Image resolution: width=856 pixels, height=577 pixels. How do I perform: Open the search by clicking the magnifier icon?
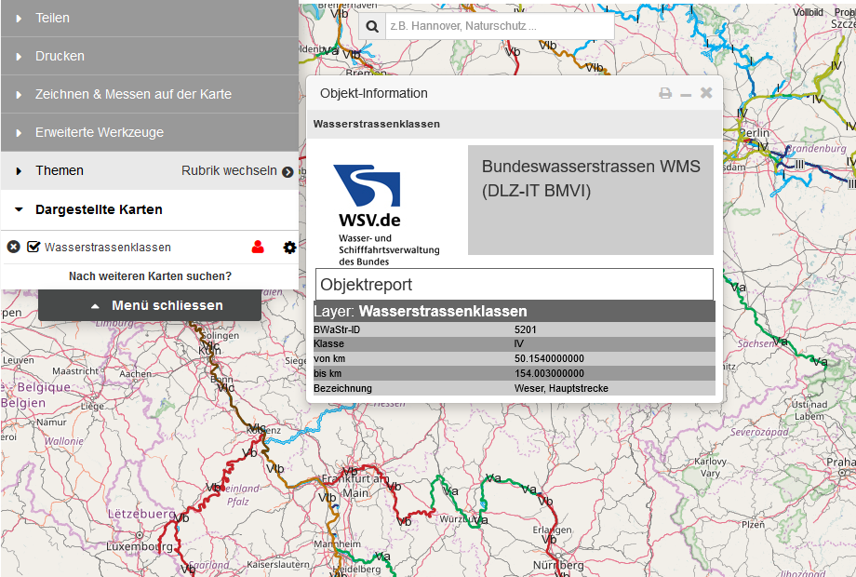[x=372, y=25]
